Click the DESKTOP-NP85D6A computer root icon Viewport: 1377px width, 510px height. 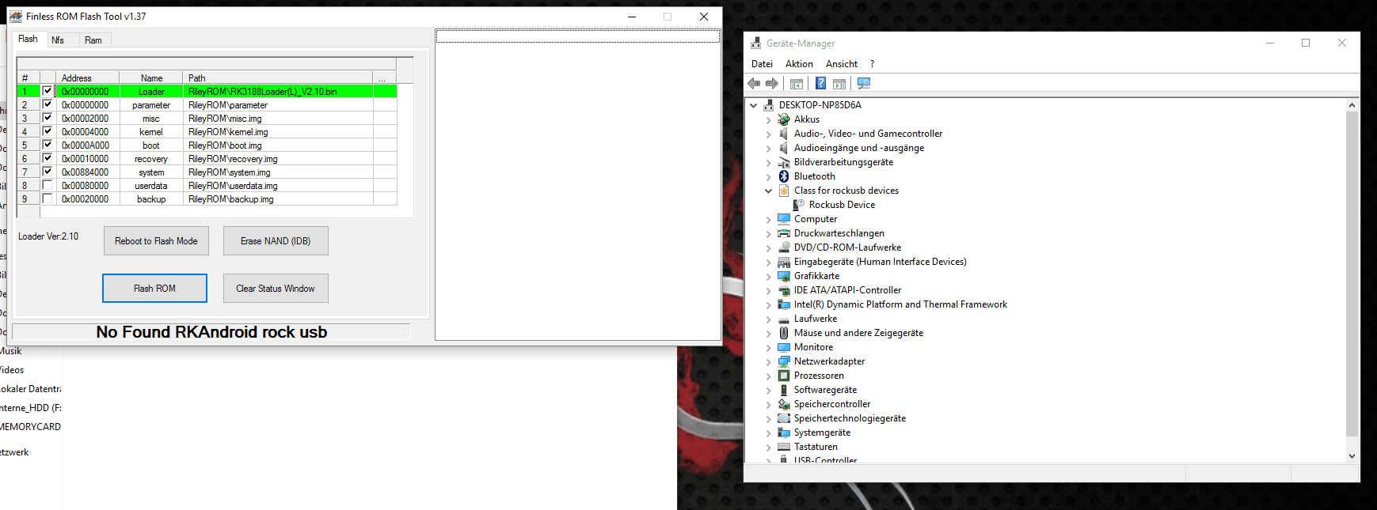pyautogui.click(x=769, y=105)
